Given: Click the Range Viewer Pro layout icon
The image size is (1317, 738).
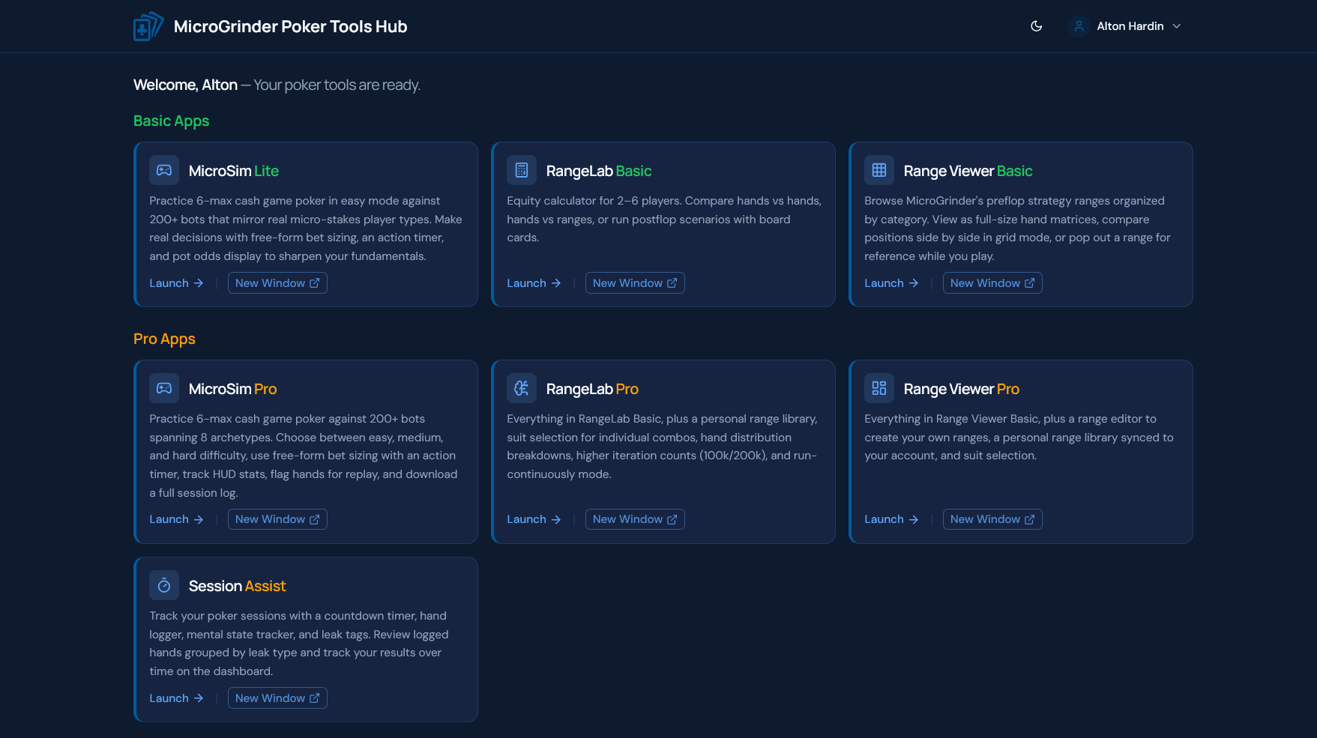Looking at the screenshot, I should coord(879,388).
